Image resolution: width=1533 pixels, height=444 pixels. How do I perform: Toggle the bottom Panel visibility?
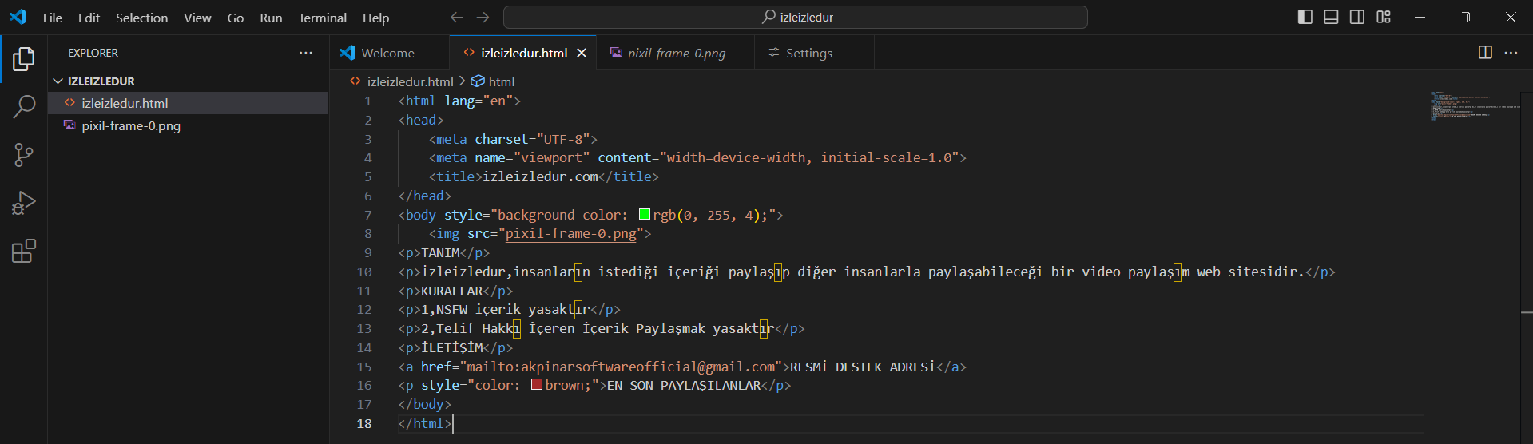[1331, 17]
